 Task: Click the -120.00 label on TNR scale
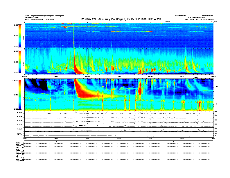15,81
